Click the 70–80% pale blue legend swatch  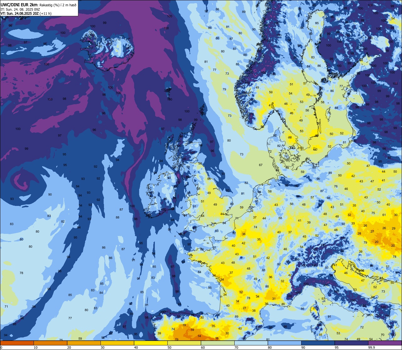pos(251,343)
